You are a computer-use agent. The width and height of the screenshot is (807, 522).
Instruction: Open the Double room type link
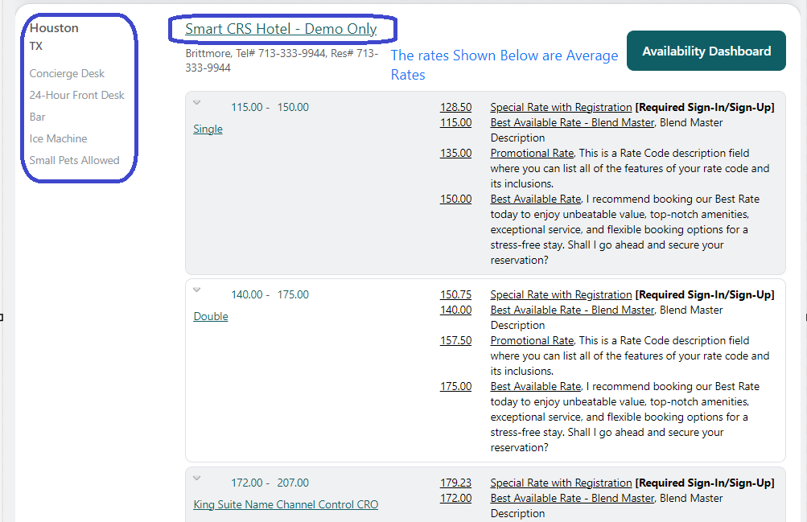coord(211,316)
